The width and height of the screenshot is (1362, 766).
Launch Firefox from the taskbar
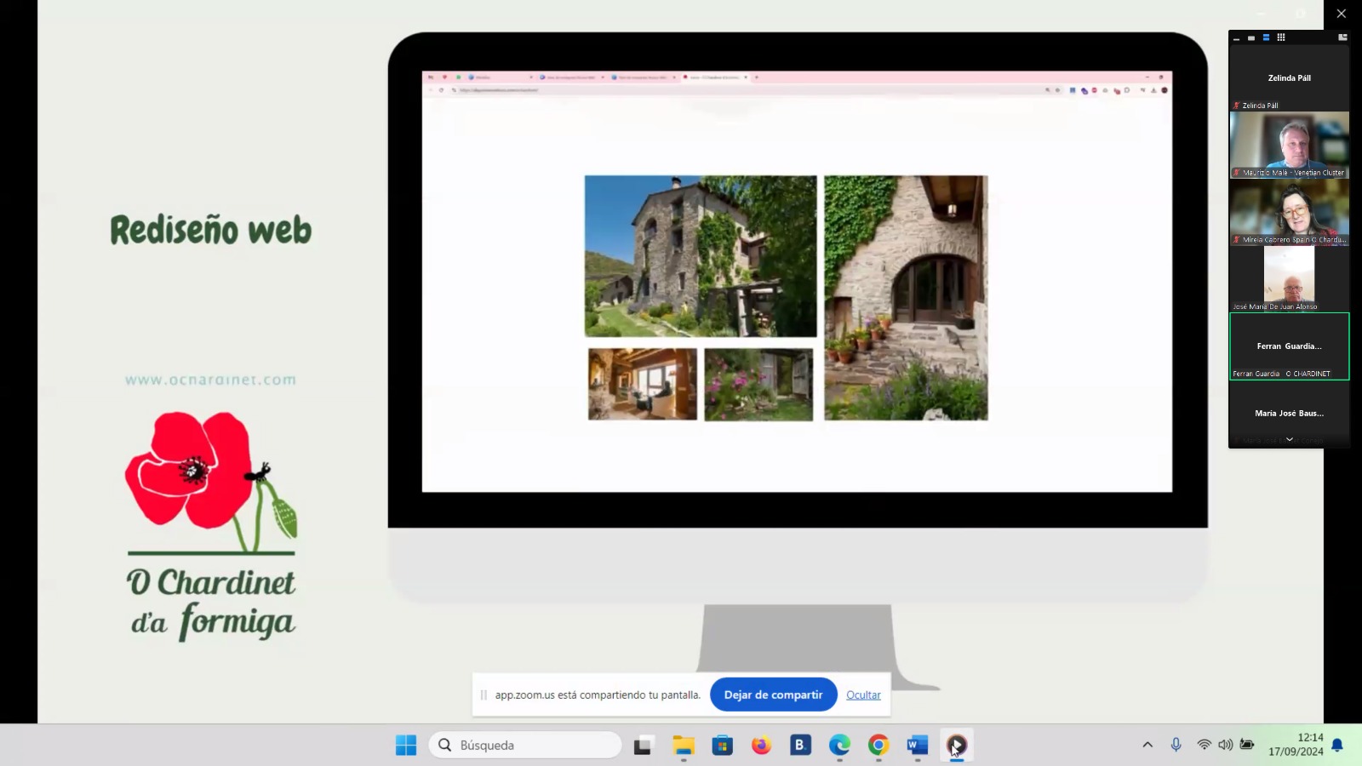[761, 746]
